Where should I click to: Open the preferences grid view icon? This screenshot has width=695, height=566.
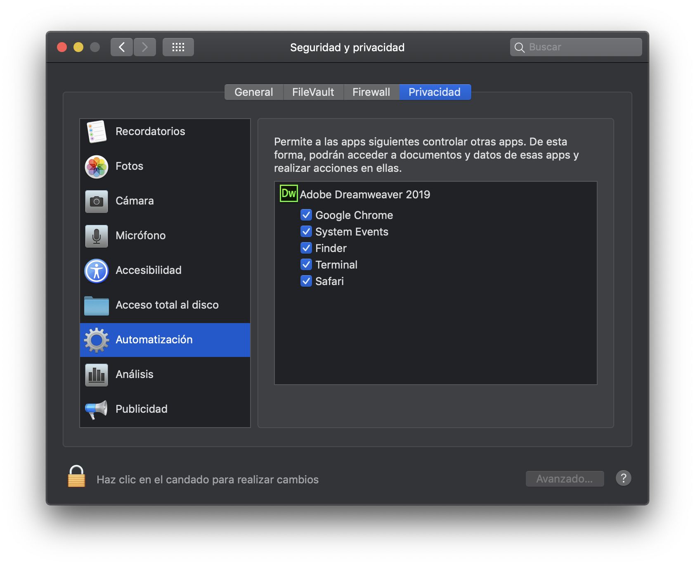(x=178, y=47)
